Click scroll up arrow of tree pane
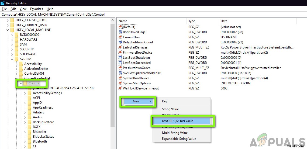Image resolution: width=307 pixels, height=149 pixels. click(113, 20)
